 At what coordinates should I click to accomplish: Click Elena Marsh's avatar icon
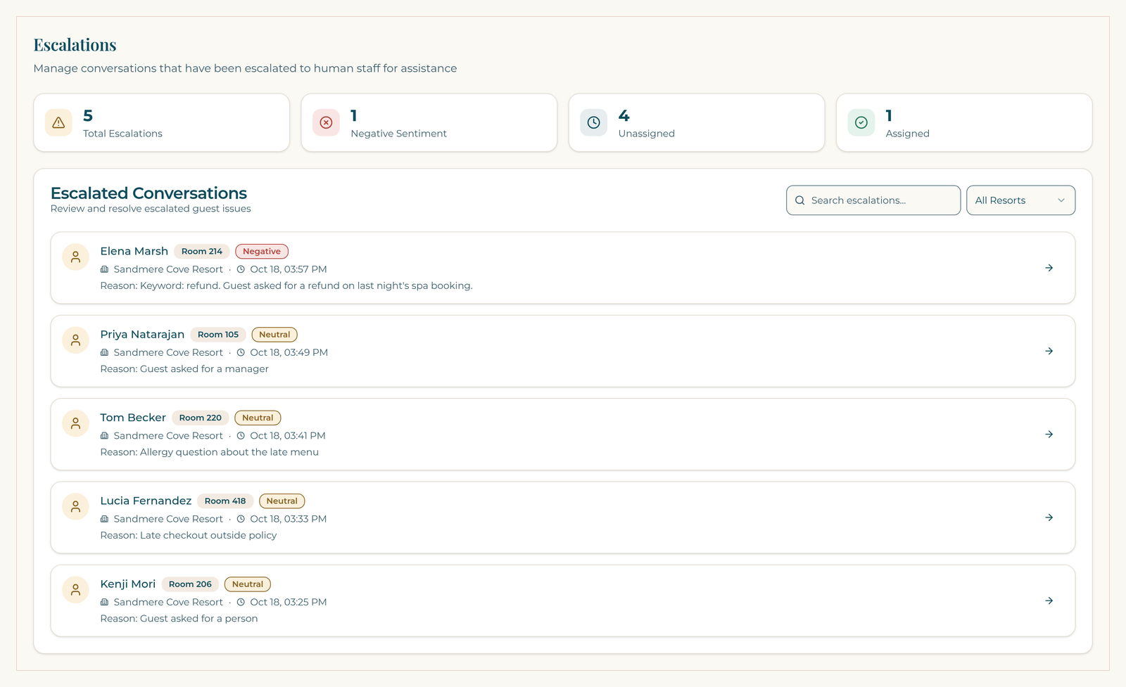pos(75,257)
